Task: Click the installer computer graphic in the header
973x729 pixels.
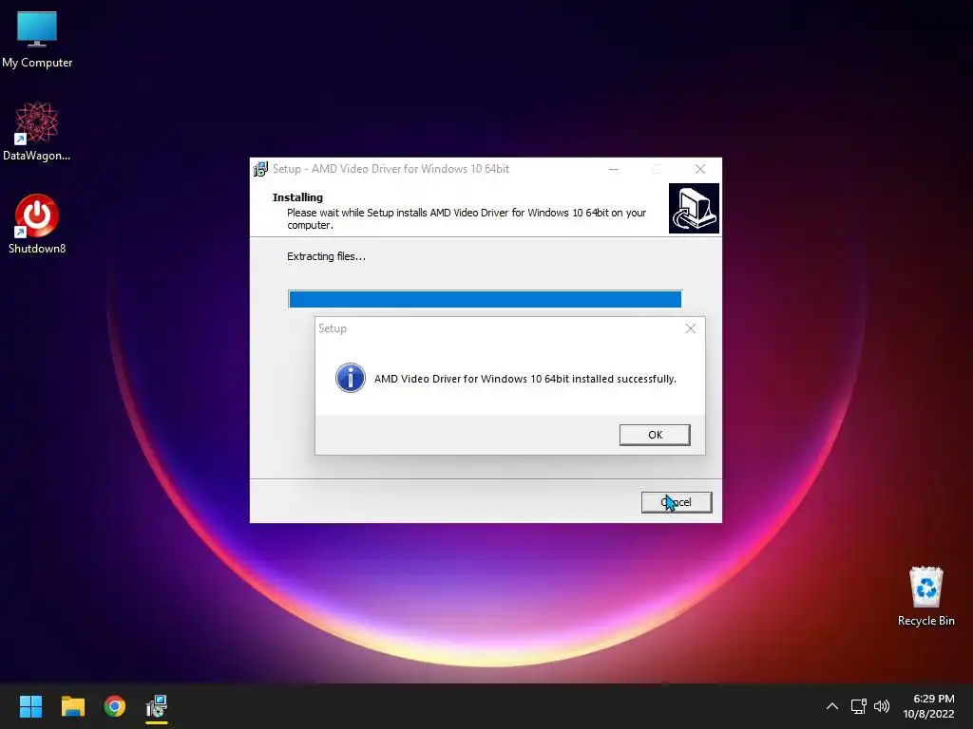Action: pos(694,208)
